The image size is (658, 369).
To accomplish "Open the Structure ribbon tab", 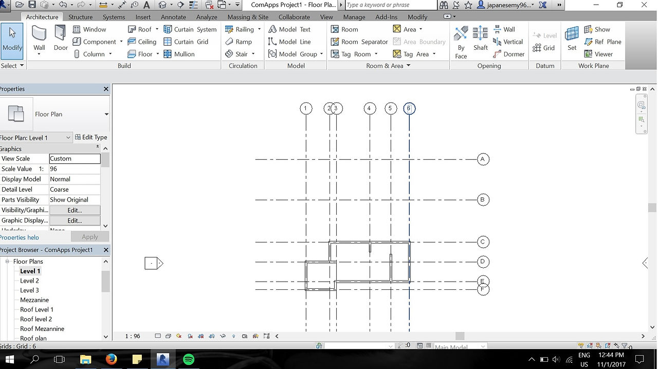I will point(81,17).
